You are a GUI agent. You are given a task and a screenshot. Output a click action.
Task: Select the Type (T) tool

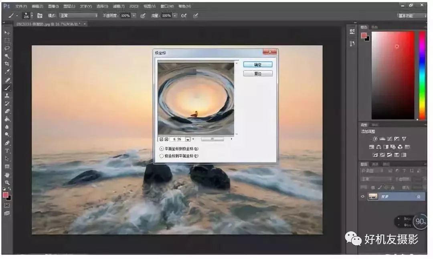[x=7, y=151]
